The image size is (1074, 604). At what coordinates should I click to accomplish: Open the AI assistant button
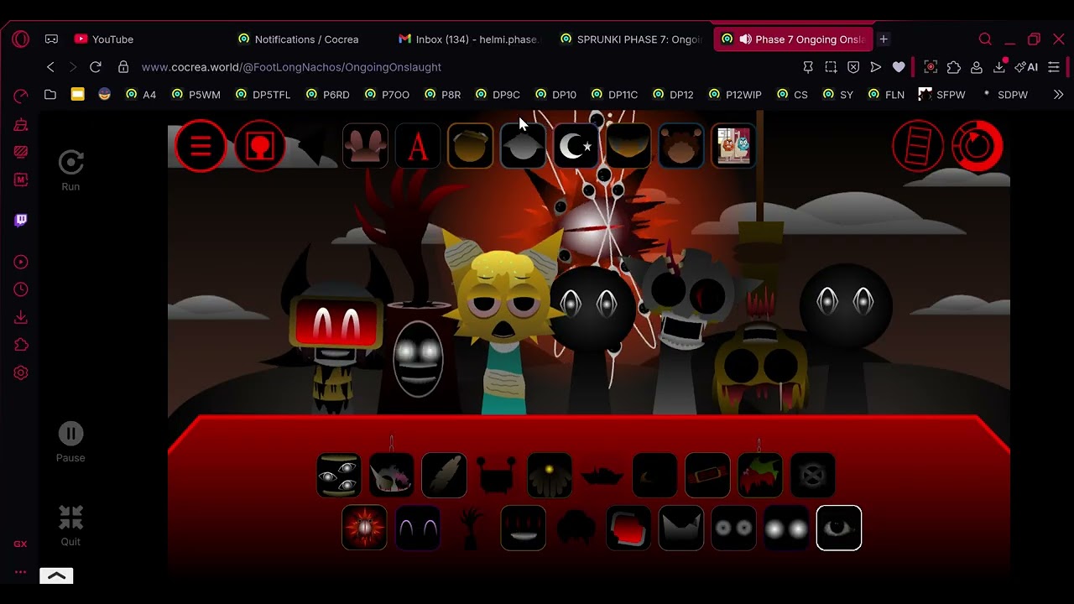[x=1026, y=67]
